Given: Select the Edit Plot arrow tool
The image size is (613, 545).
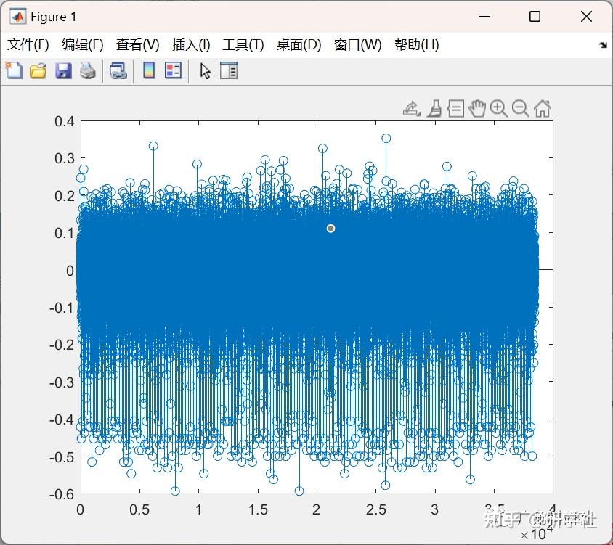Looking at the screenshot, I should [x=204, y=70].
